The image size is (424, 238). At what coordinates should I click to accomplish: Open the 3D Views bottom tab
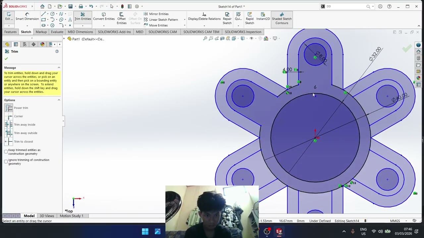click(47, 216)
